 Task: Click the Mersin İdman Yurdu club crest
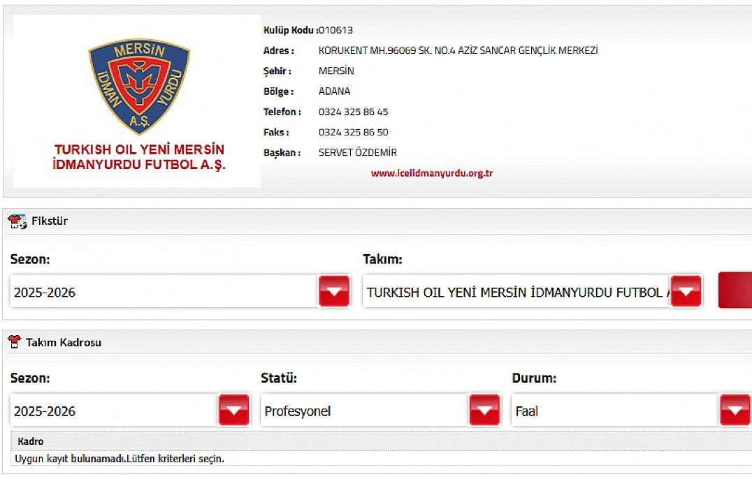coord(139,86)
